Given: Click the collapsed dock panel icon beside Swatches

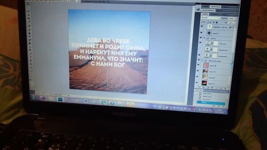Looking at the screenshot, I should click(x=198, y=9).
